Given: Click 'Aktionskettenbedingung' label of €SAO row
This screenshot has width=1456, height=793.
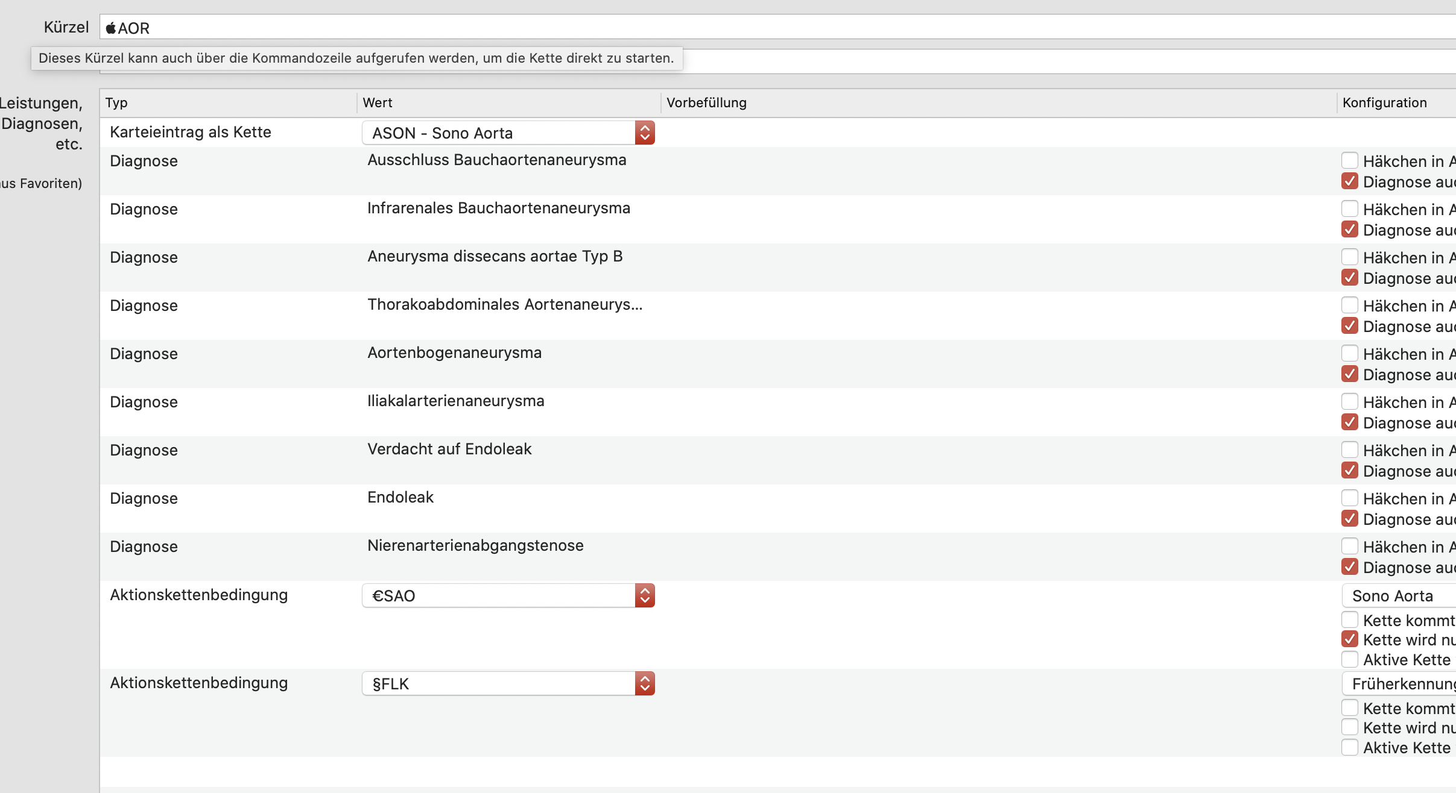Looking at the screenshot, I should 199,595.
